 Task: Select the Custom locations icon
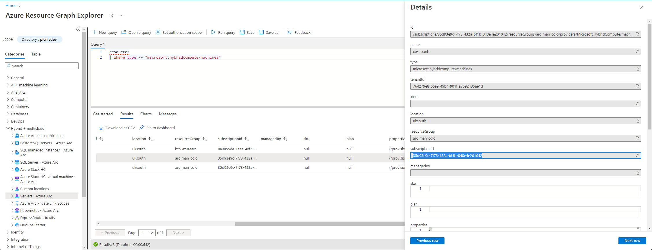17,189
